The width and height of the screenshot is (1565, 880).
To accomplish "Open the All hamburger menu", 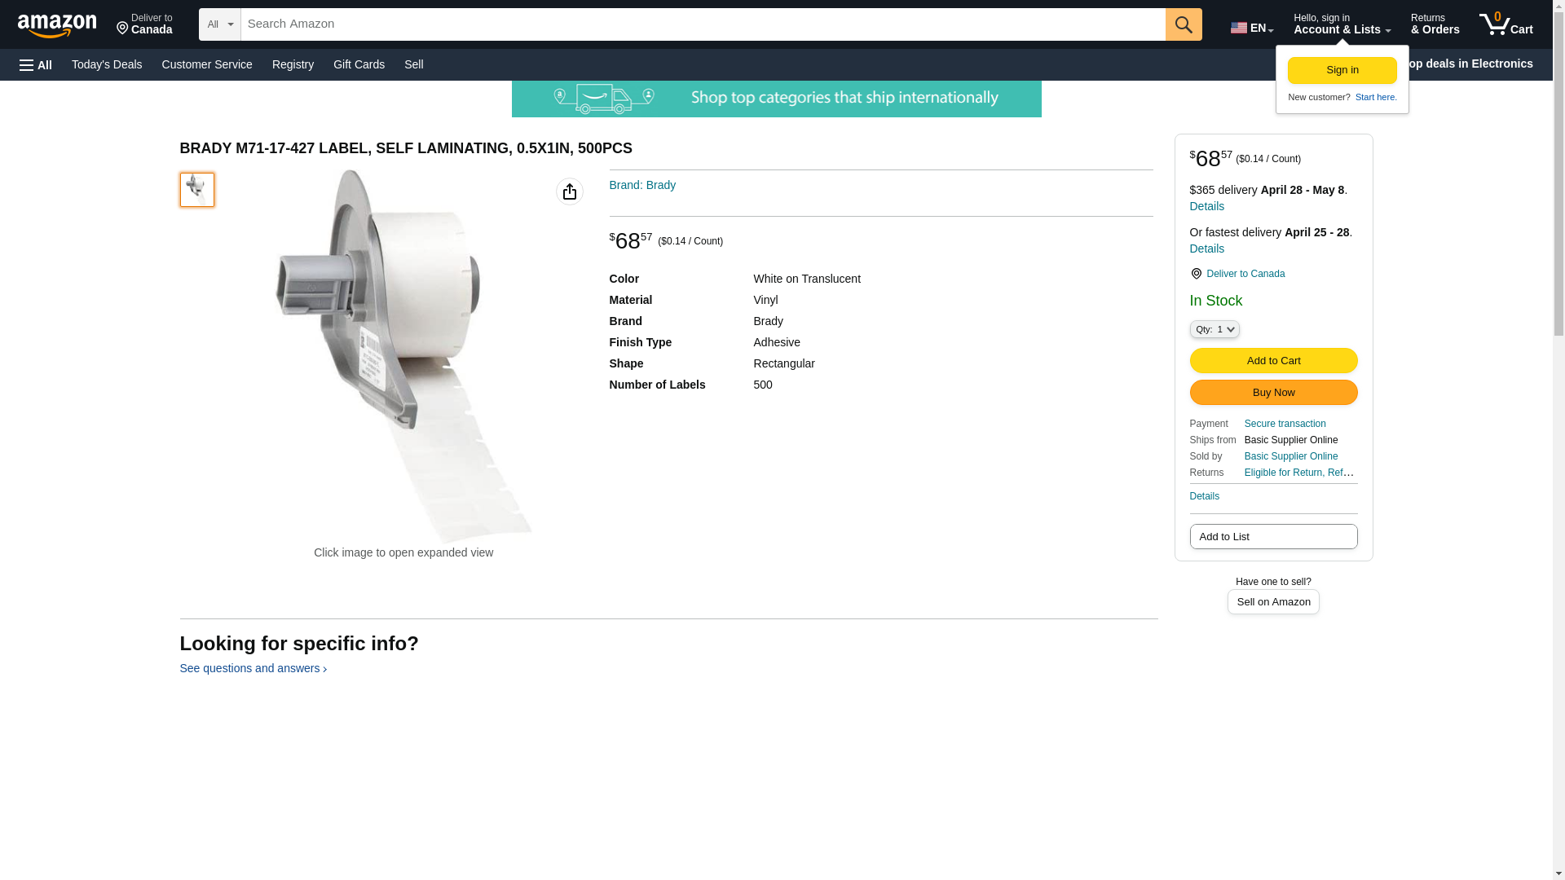I will 36,64.
